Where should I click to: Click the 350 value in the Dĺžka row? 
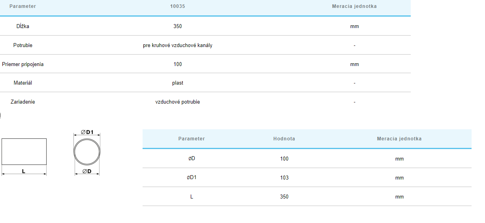[177, 26]
